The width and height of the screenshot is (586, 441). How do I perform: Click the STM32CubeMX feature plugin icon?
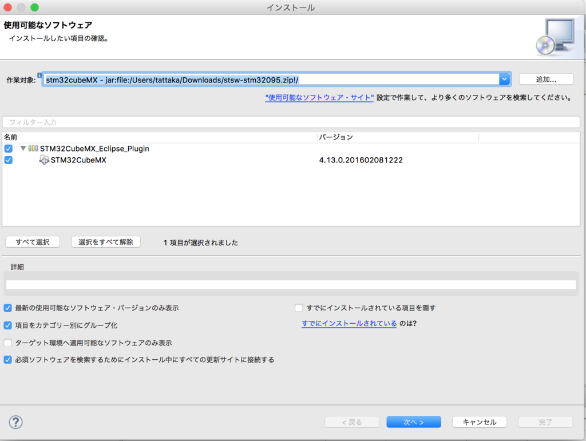click(44, 160)
